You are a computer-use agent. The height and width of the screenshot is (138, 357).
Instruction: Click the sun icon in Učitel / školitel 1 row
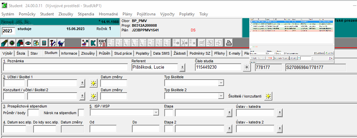(93, 83)
